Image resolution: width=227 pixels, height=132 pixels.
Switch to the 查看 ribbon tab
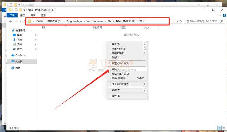[44, 15]
